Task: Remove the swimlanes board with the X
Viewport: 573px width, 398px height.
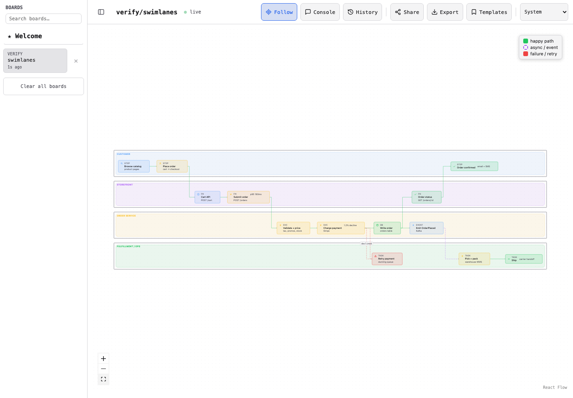Action: click(x=76, y=61)
